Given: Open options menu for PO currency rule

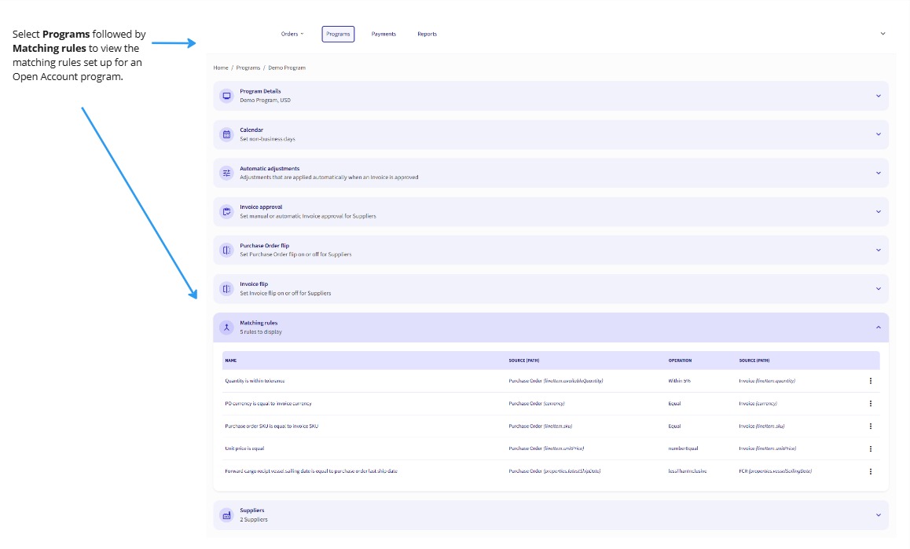Looking at the screenshot, I should coord(871,404).
